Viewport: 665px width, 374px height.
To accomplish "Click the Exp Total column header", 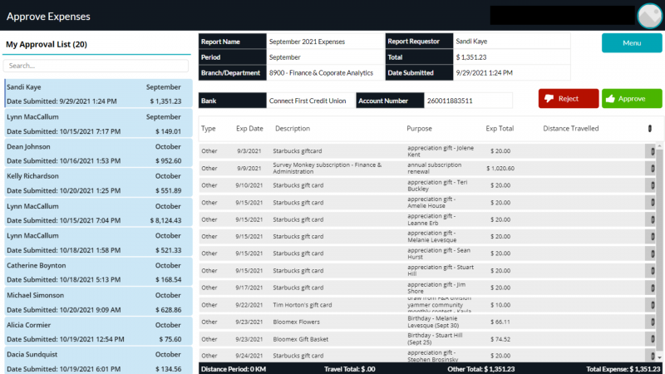I will (x=500, y=129).
